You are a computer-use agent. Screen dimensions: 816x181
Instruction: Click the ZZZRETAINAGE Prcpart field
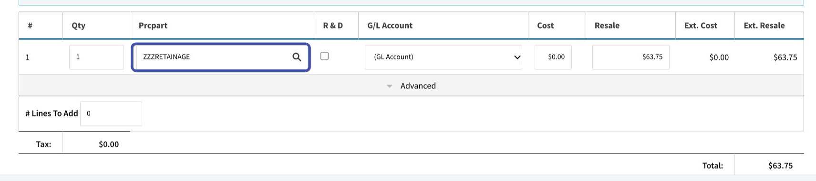point(221,57)
